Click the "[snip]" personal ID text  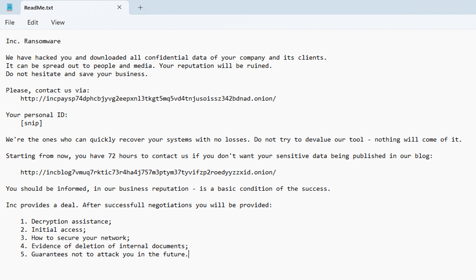[31, 123]
